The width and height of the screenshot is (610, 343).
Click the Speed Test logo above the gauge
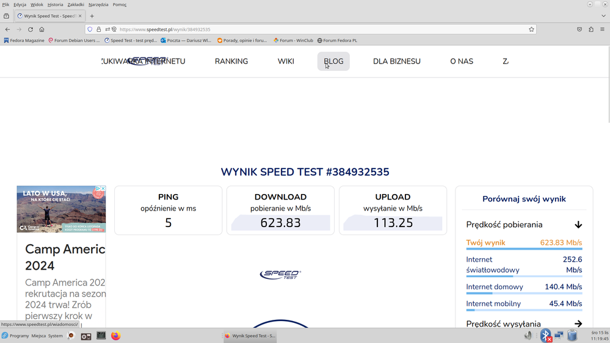pos(280,275)
